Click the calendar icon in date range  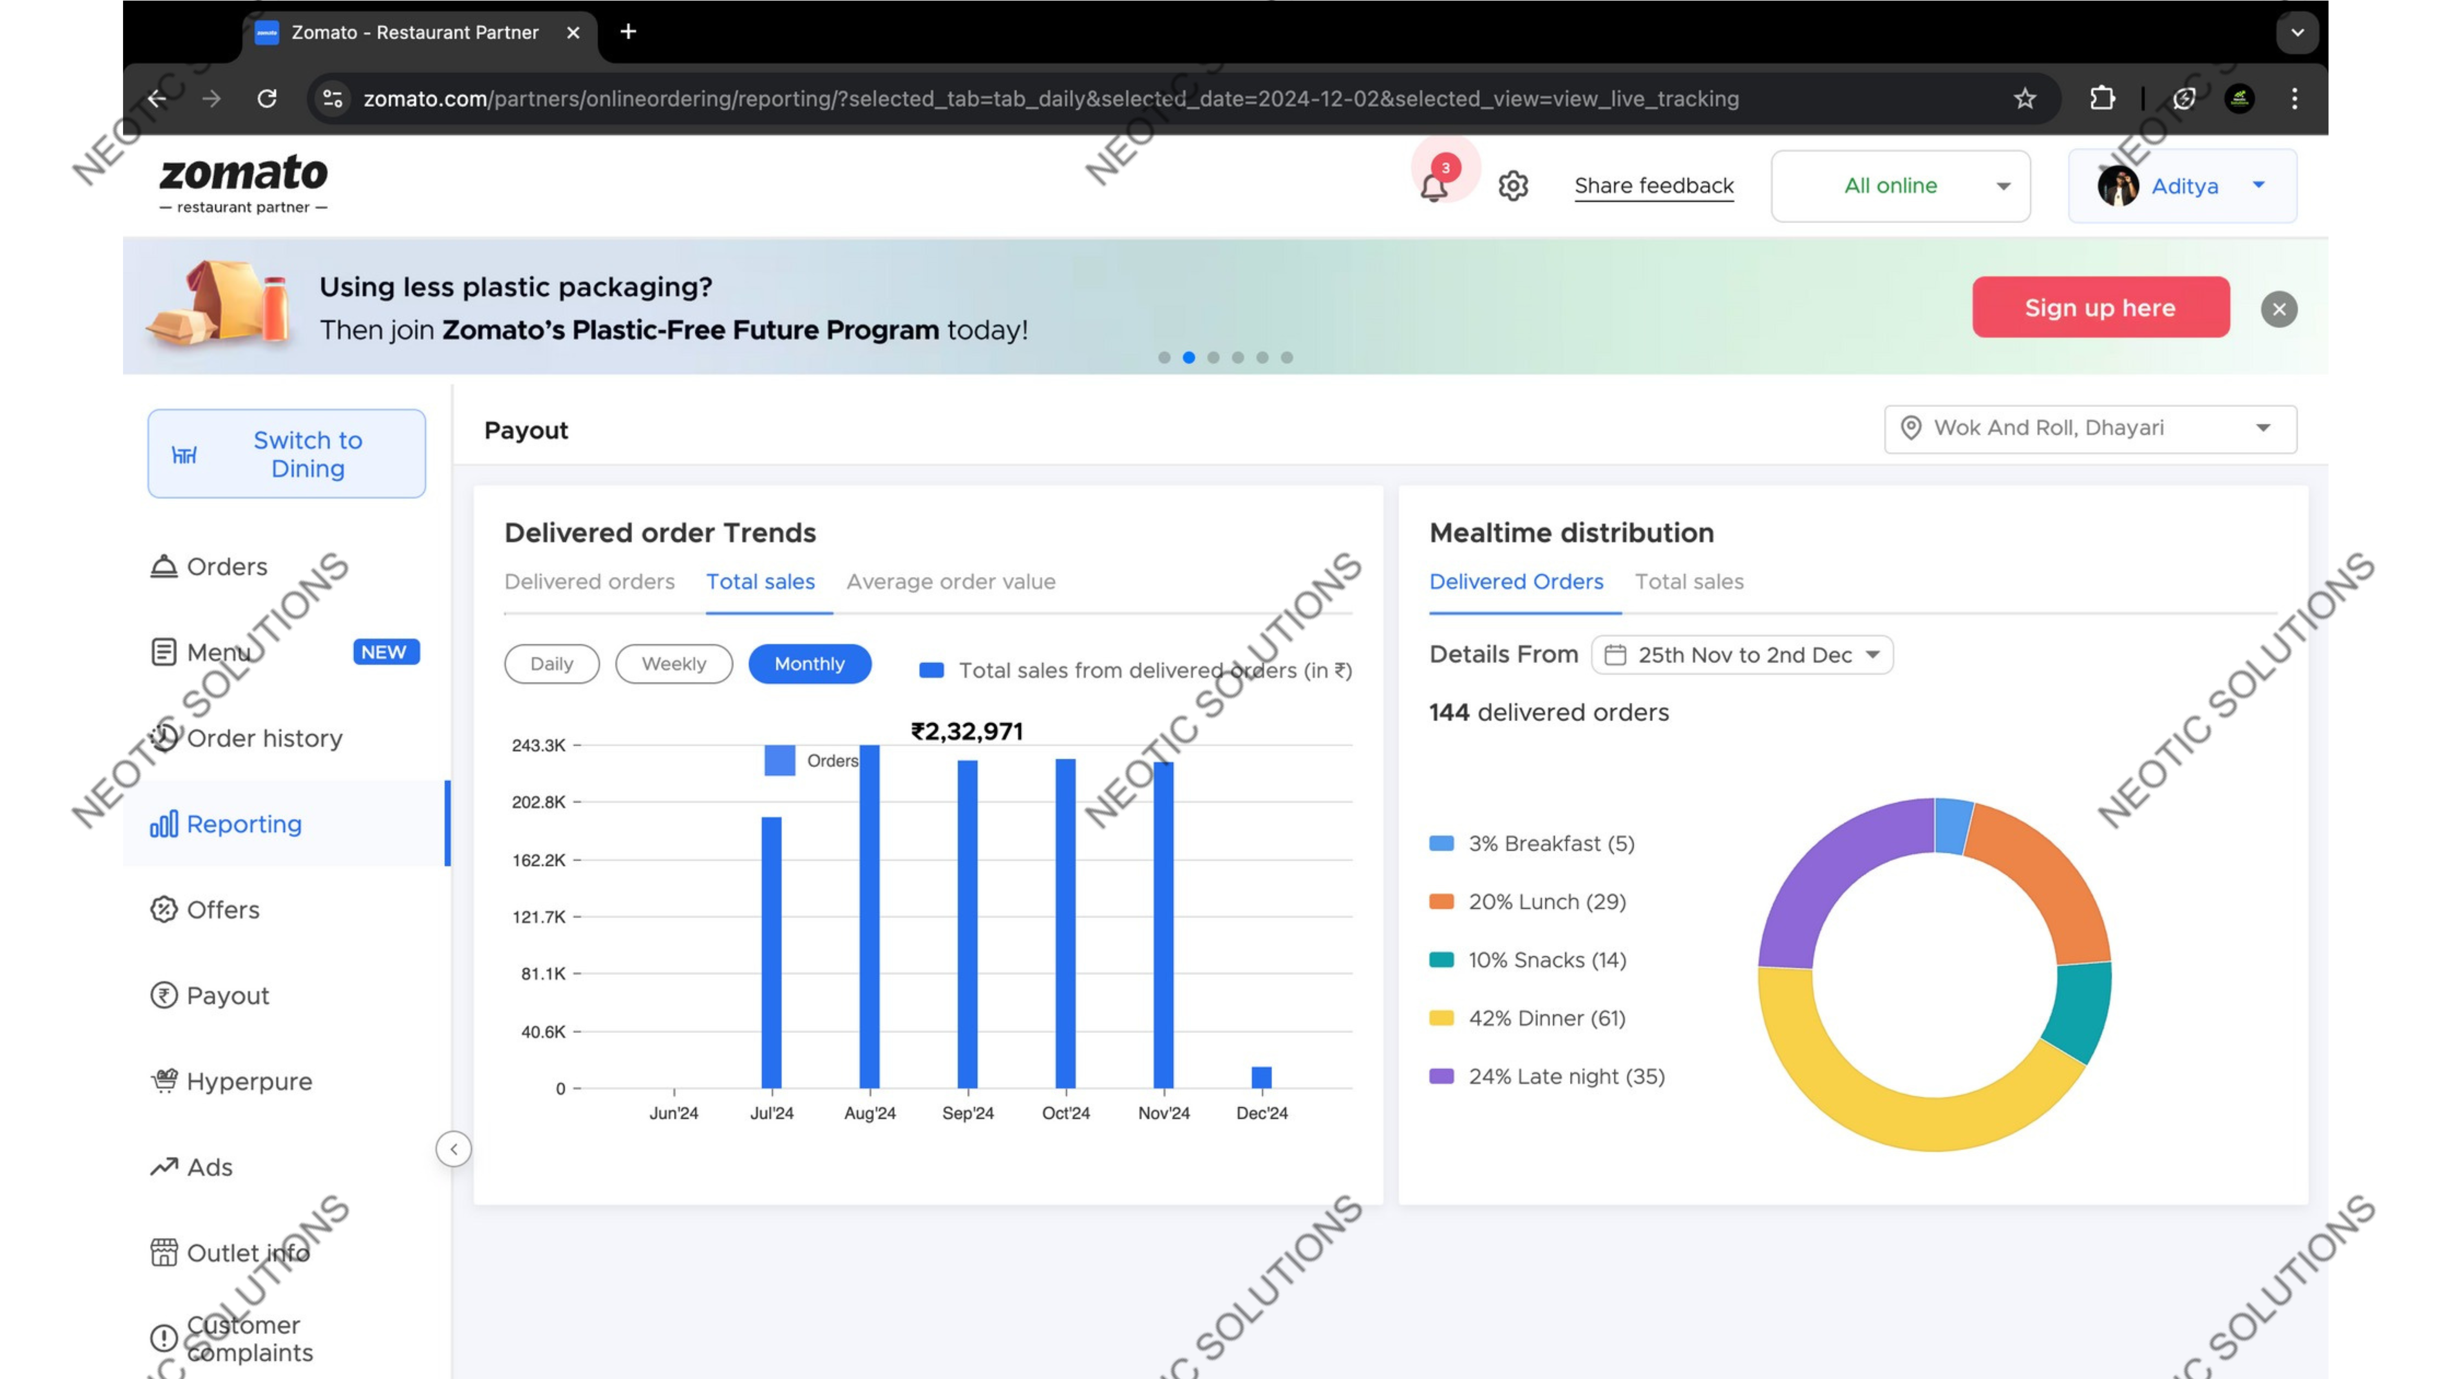(1615, 655)
